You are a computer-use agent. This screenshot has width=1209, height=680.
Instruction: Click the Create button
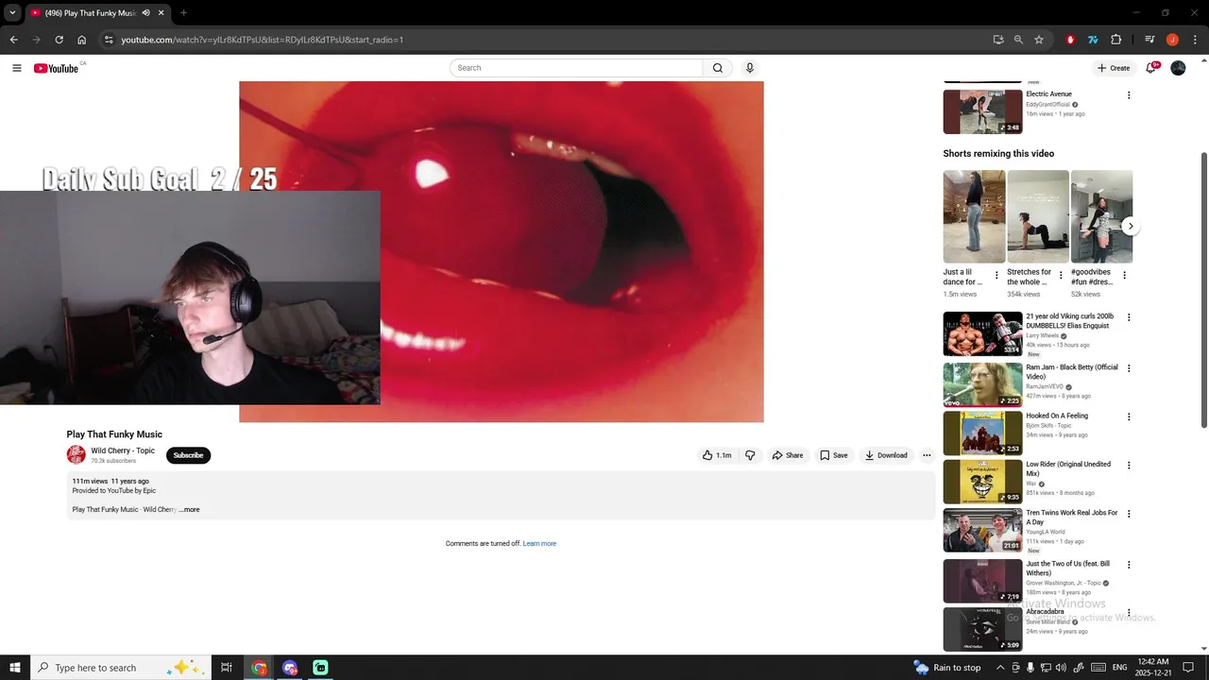tap(1114, 68)
